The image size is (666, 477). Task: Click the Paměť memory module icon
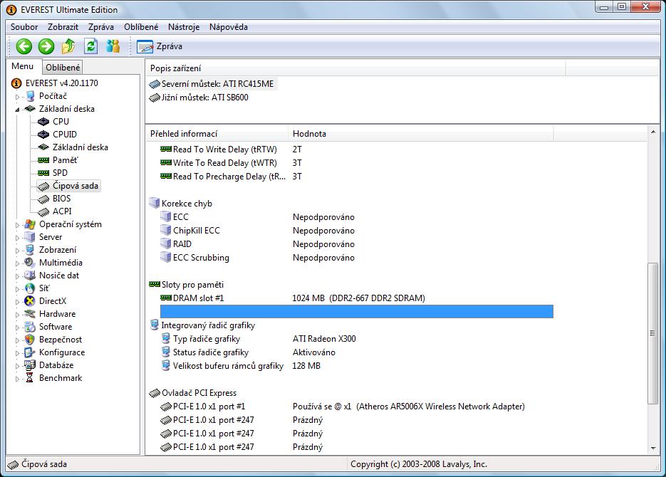pos(43,160)
